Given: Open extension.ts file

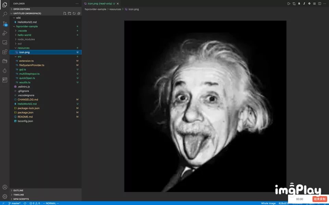Looking at the screenshot, I should [46, 61].
